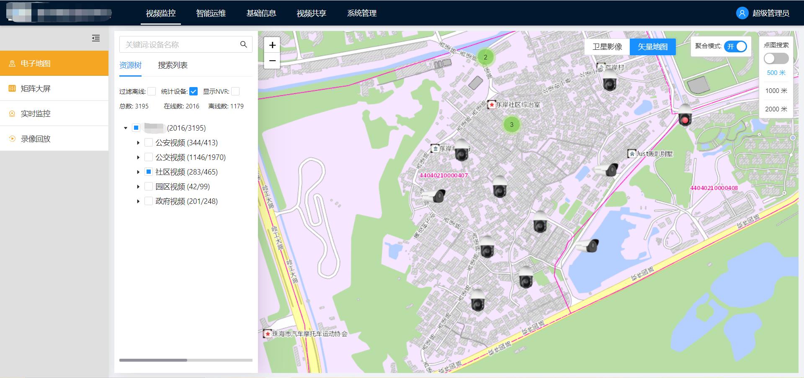The width and height of the screenshot is (804, 378).
Task: Zoom out on the map
Action: click(x=272, y=61)
